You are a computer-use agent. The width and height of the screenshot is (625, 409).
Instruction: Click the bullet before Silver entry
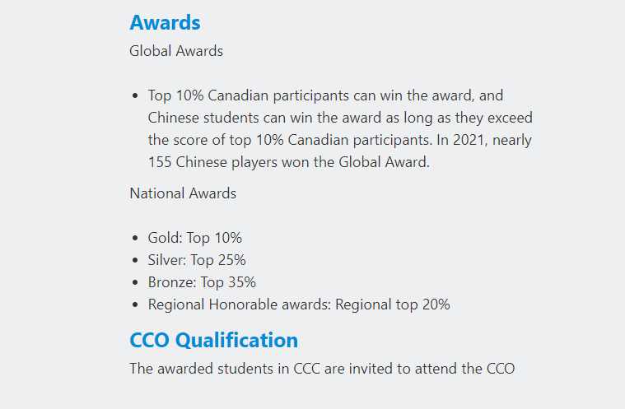[x=135, y=260]
